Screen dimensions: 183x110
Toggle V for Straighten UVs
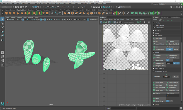point(178,63)
